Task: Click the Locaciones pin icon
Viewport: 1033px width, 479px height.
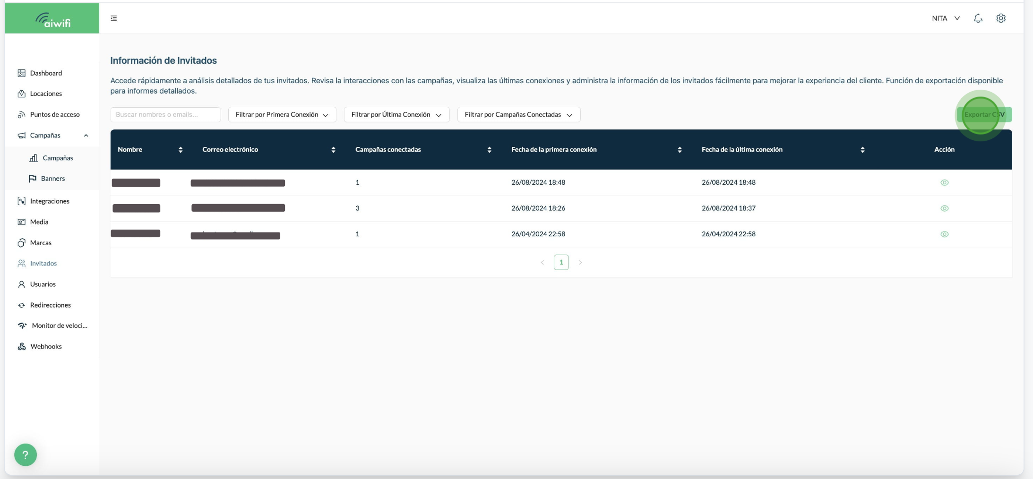Action: click(x=22, y=94)
